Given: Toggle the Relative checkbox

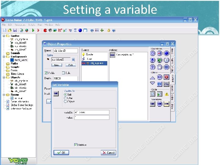Looking at the screenshot, I should [76, 145].
